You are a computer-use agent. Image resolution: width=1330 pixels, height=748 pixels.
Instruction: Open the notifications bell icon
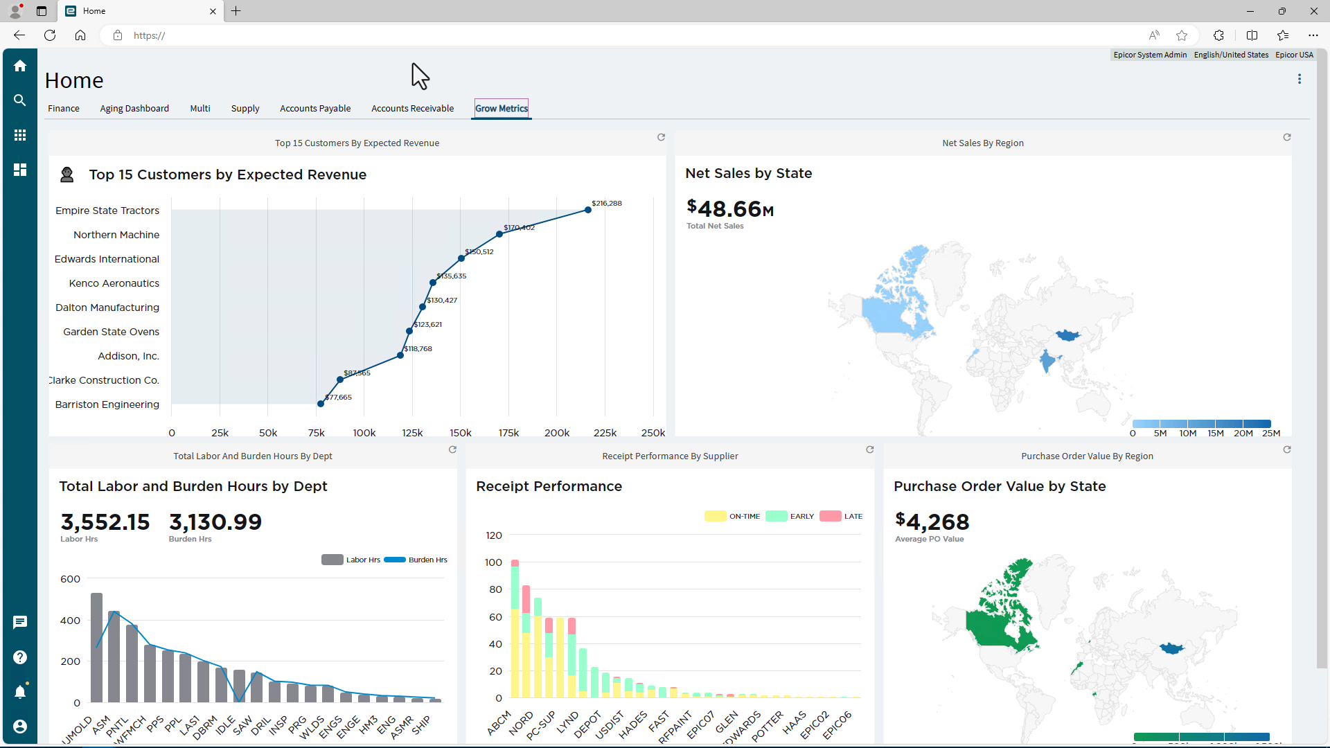coord(20,691)
